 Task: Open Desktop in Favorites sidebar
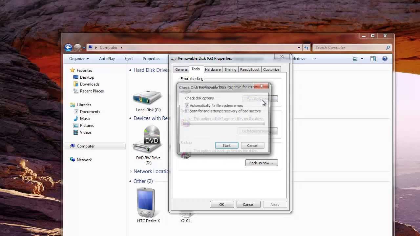pyautogui.click(x=87, y=77)
